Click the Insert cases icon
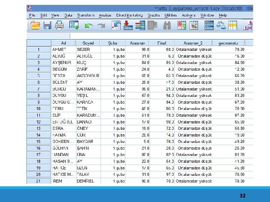The width and height of the screenshot is (270, 202). [181, 25]
